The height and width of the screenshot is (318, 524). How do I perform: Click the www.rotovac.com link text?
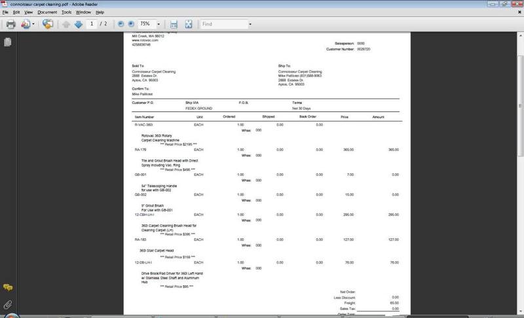point(145,40)
